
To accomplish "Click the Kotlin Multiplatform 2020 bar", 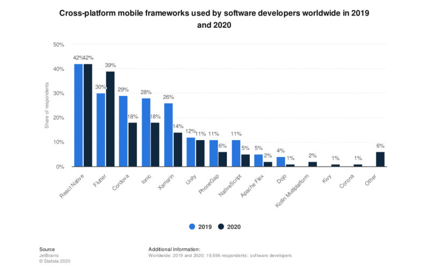I will 313,164.
